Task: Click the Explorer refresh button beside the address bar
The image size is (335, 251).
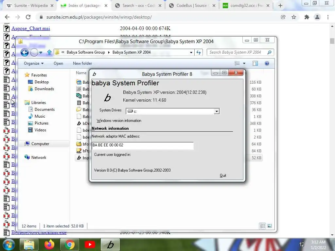Action: click(199, 52)
